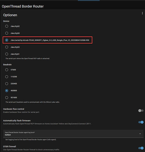The width and height of the screenshot is (145, 152).
Task: Disable Automatically flash firmware switch
Action: tap(141, 122)
